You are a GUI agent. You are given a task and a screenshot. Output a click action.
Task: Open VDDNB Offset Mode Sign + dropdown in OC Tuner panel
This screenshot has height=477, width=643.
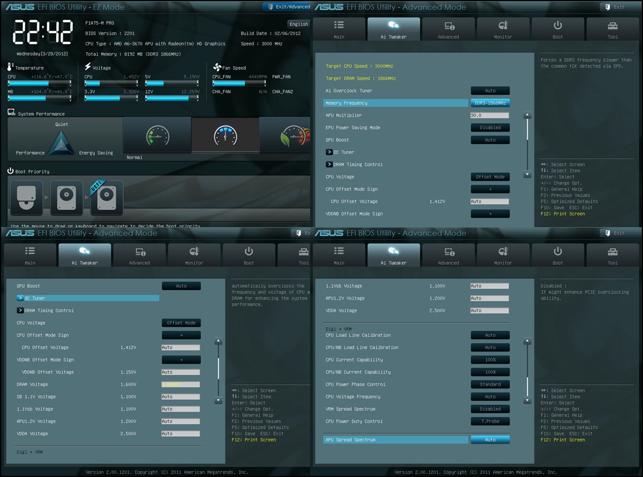point(181,359)
